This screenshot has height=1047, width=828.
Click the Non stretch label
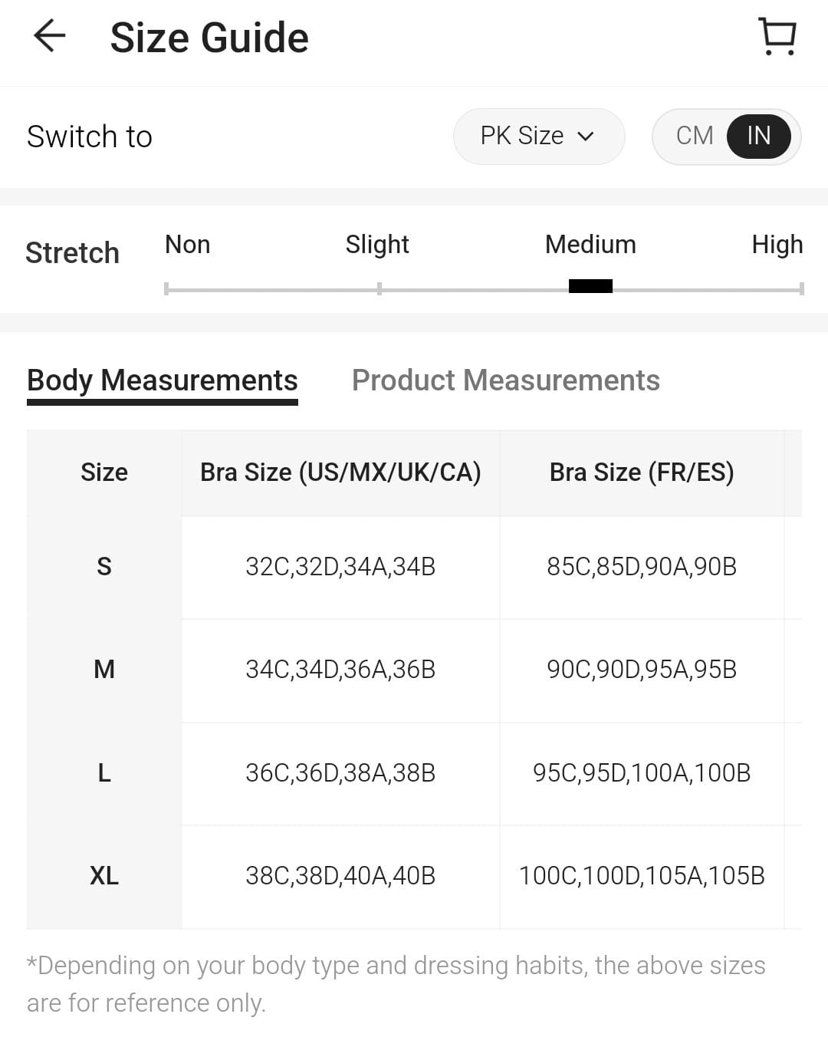point(188,245)
